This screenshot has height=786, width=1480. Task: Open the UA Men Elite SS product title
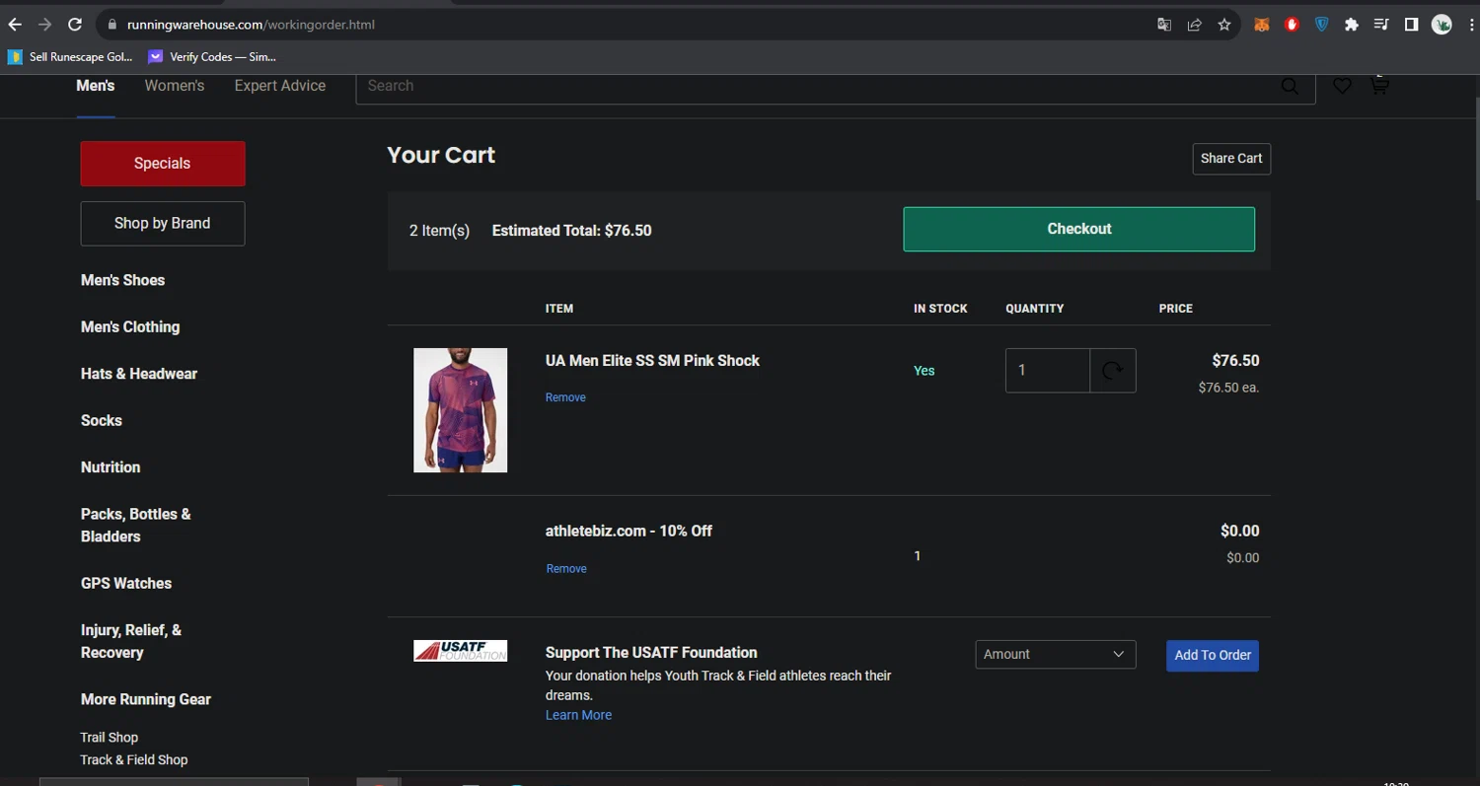pyautogui.click(x=652, y=361)
